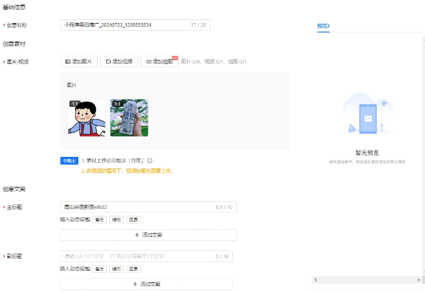The image size is (425, 292).
Task: Click the image icon in 添加图片
Action: pos(68,61)
